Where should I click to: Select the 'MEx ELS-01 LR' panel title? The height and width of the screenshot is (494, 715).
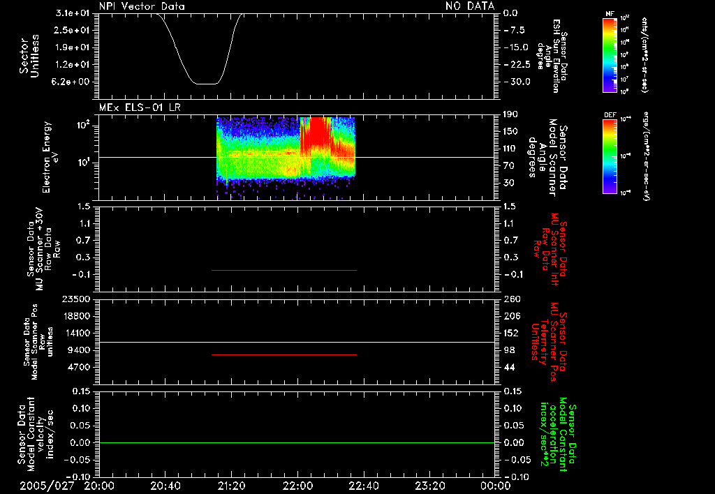[140, 108]
